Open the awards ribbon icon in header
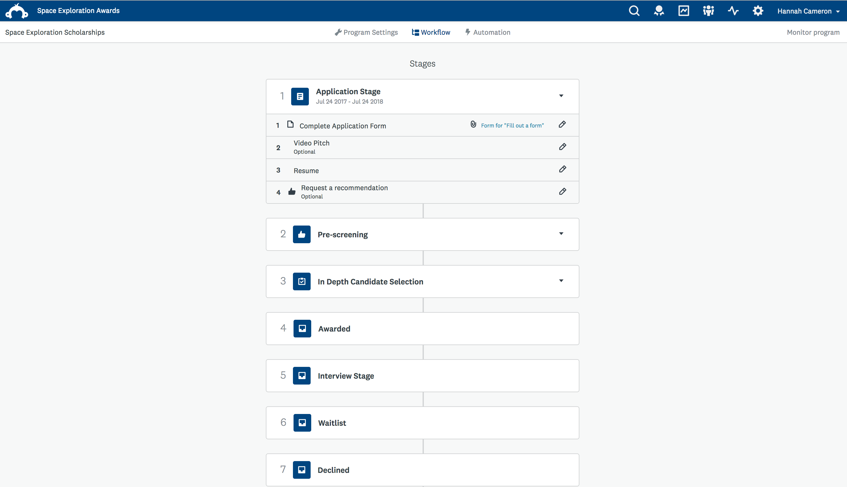 tap(659, 11)
